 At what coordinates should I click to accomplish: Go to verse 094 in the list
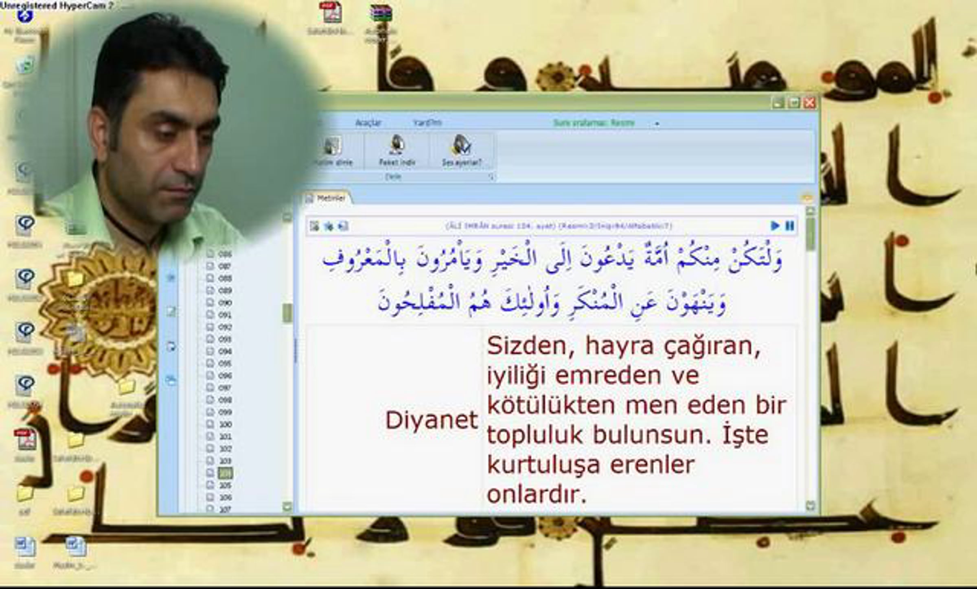(224, 351)
